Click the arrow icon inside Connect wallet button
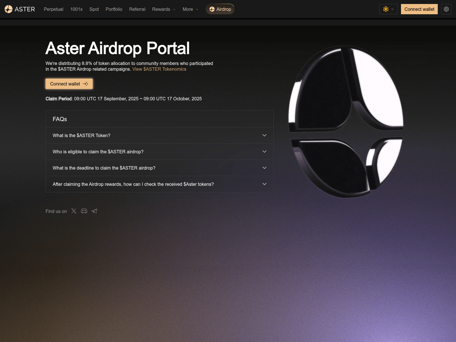456x342 pixels. 85,84
